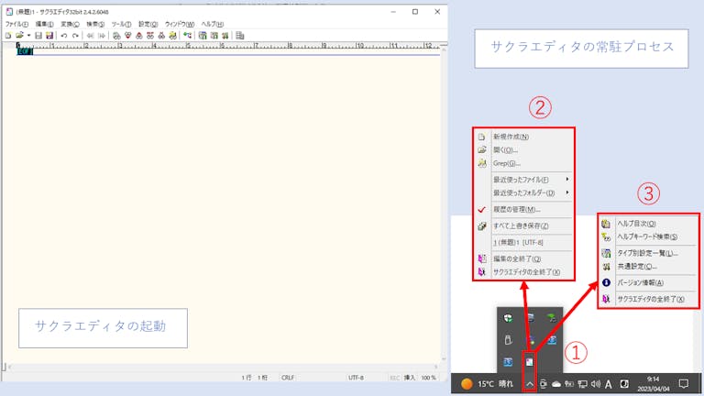Choose ヘルプキーワード検索(S) in right menu
The height and width of the screenshot is (396, 704).
point(648,236)
